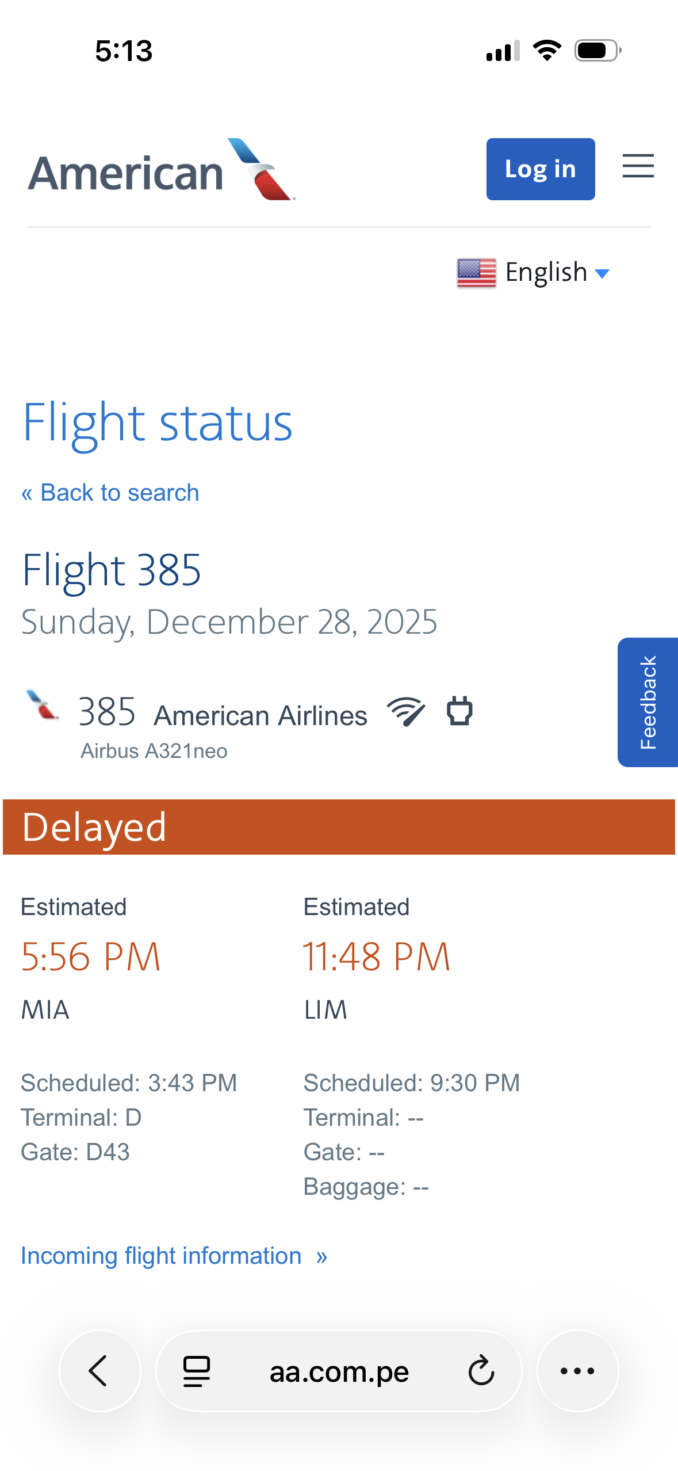Image resolution: width=678 pixels, height=1471 pixels.
Task: Click the Wi-Fi availability icon
Action: [x=405, y=711]
